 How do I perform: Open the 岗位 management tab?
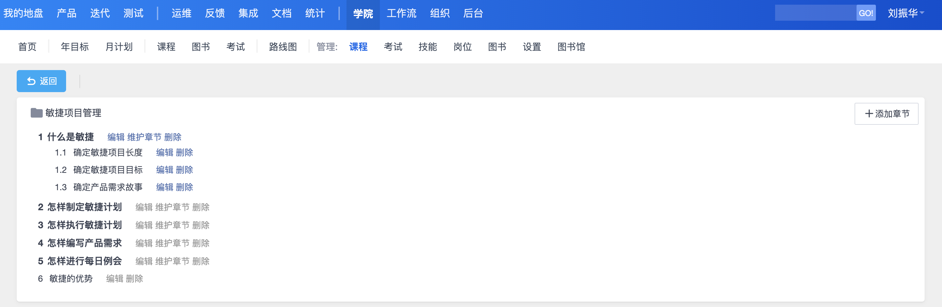coord(463,47)
